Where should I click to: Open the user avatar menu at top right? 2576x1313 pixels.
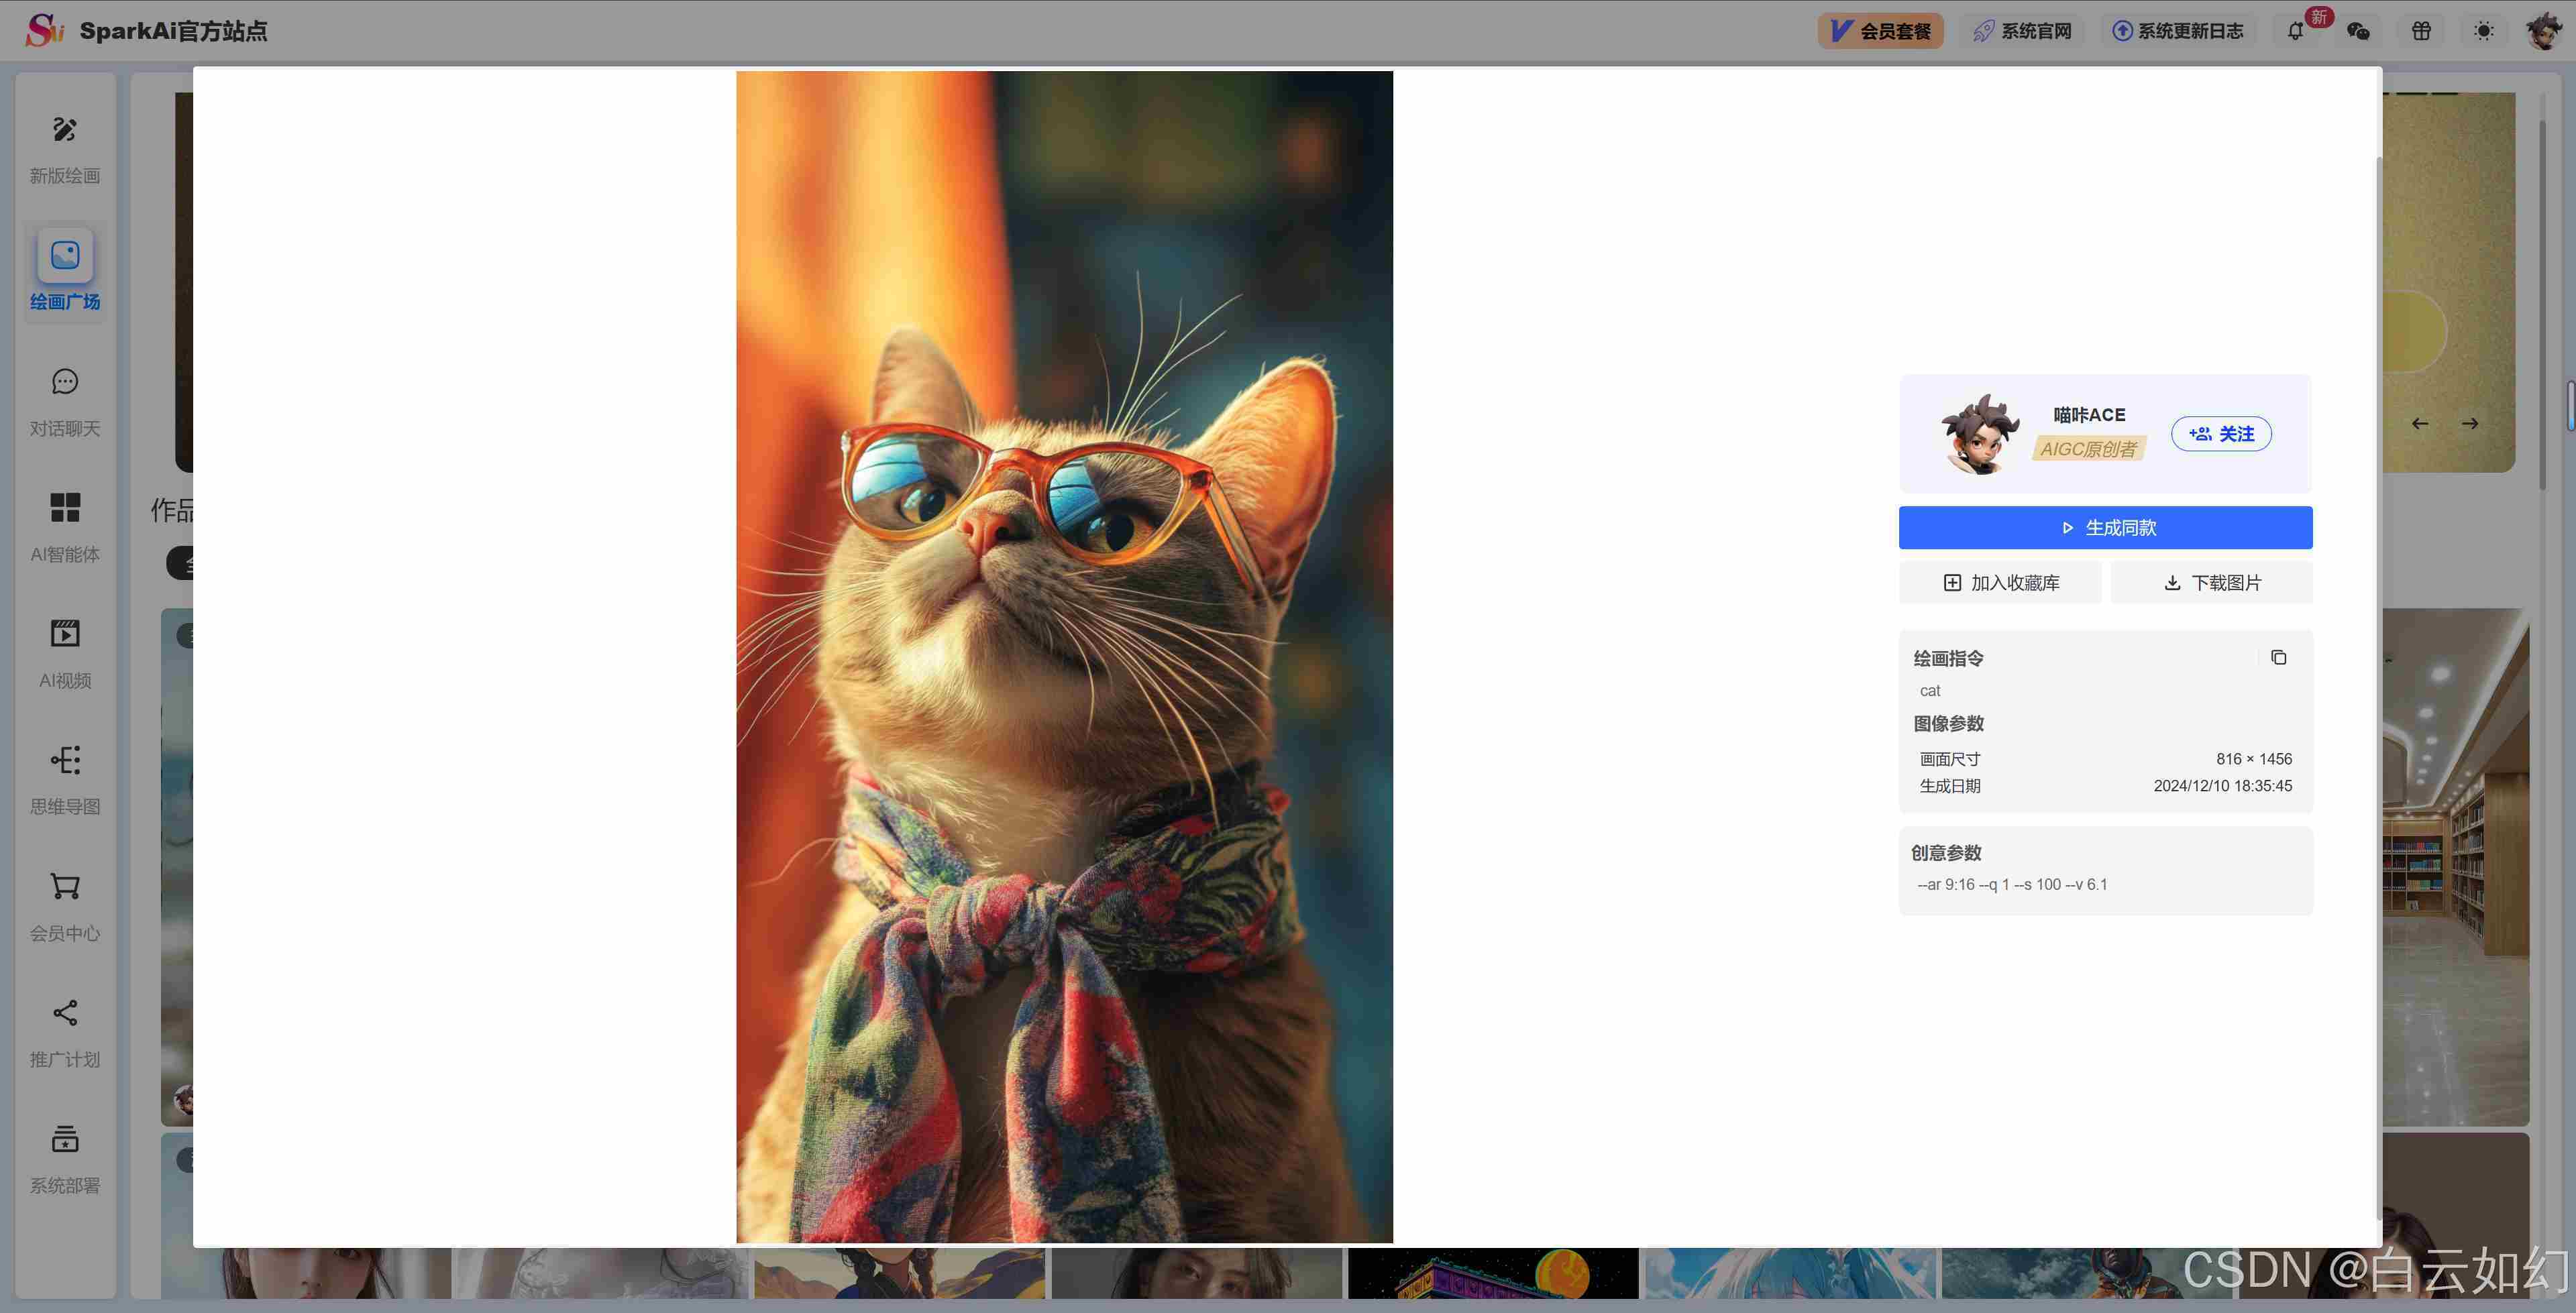pyautogui.click(x=2543, y=31)
